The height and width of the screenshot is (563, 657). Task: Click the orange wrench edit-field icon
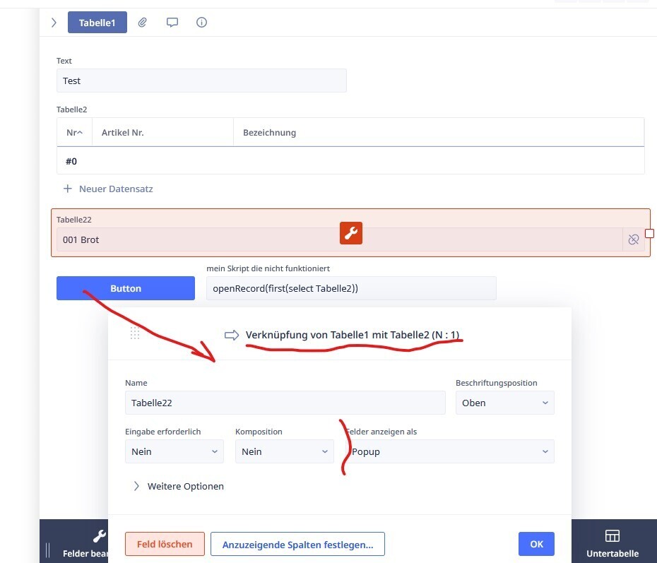click(351, 233)
